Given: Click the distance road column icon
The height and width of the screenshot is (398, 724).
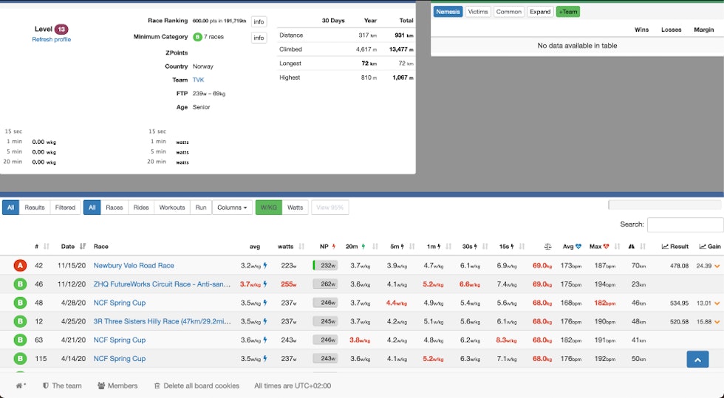Looking at the screenshot, I should [x=631, y=247].
